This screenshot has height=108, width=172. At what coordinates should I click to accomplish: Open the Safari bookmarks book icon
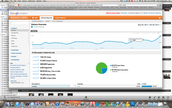[13, 7]
